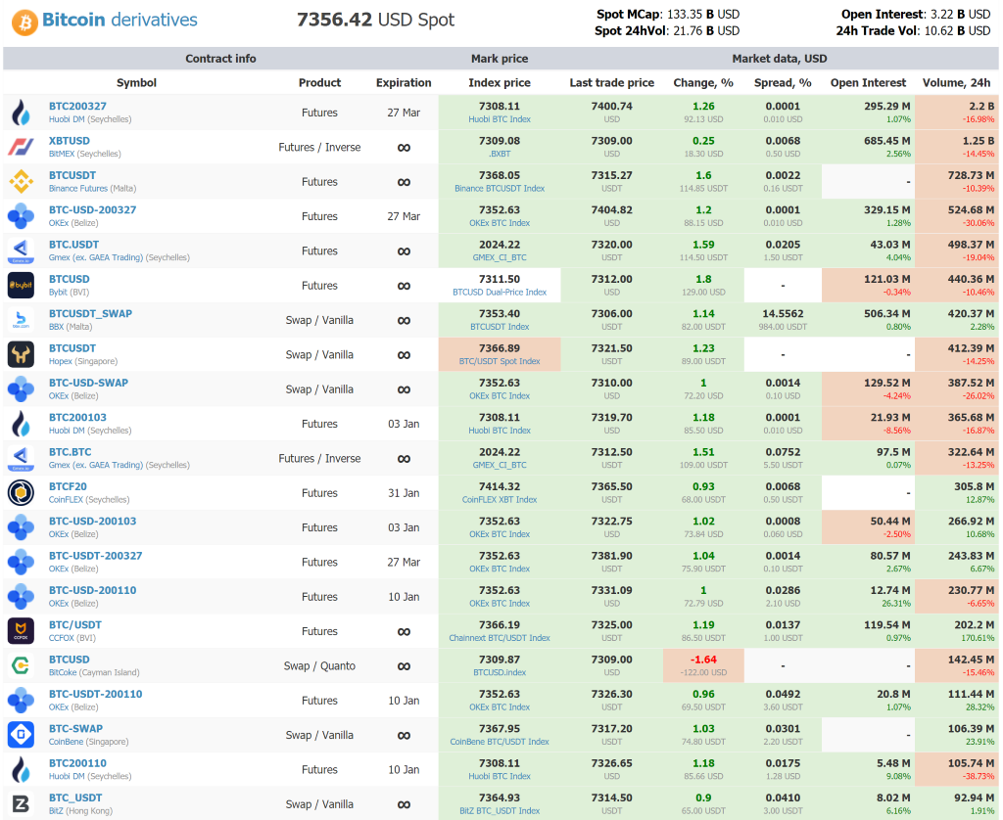Viewport: 1003px width, 820px height.
Task: Click the BitCoke exchange icon
Action: (20, 665)
